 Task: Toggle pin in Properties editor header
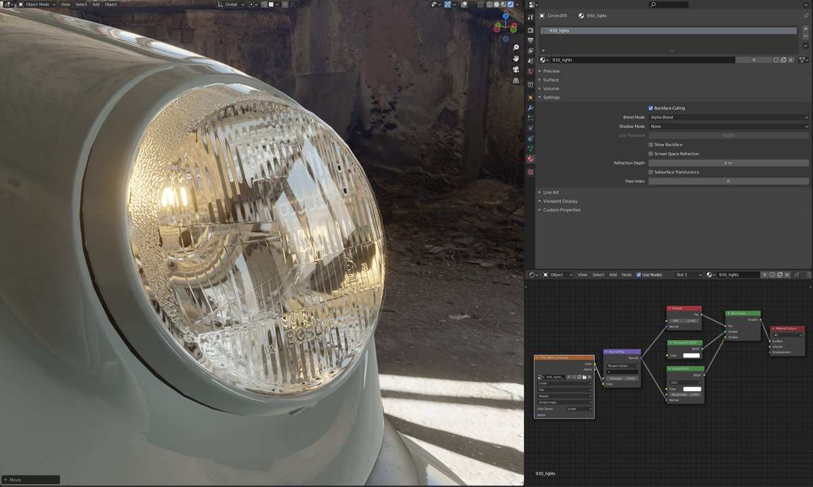point(806,16)
